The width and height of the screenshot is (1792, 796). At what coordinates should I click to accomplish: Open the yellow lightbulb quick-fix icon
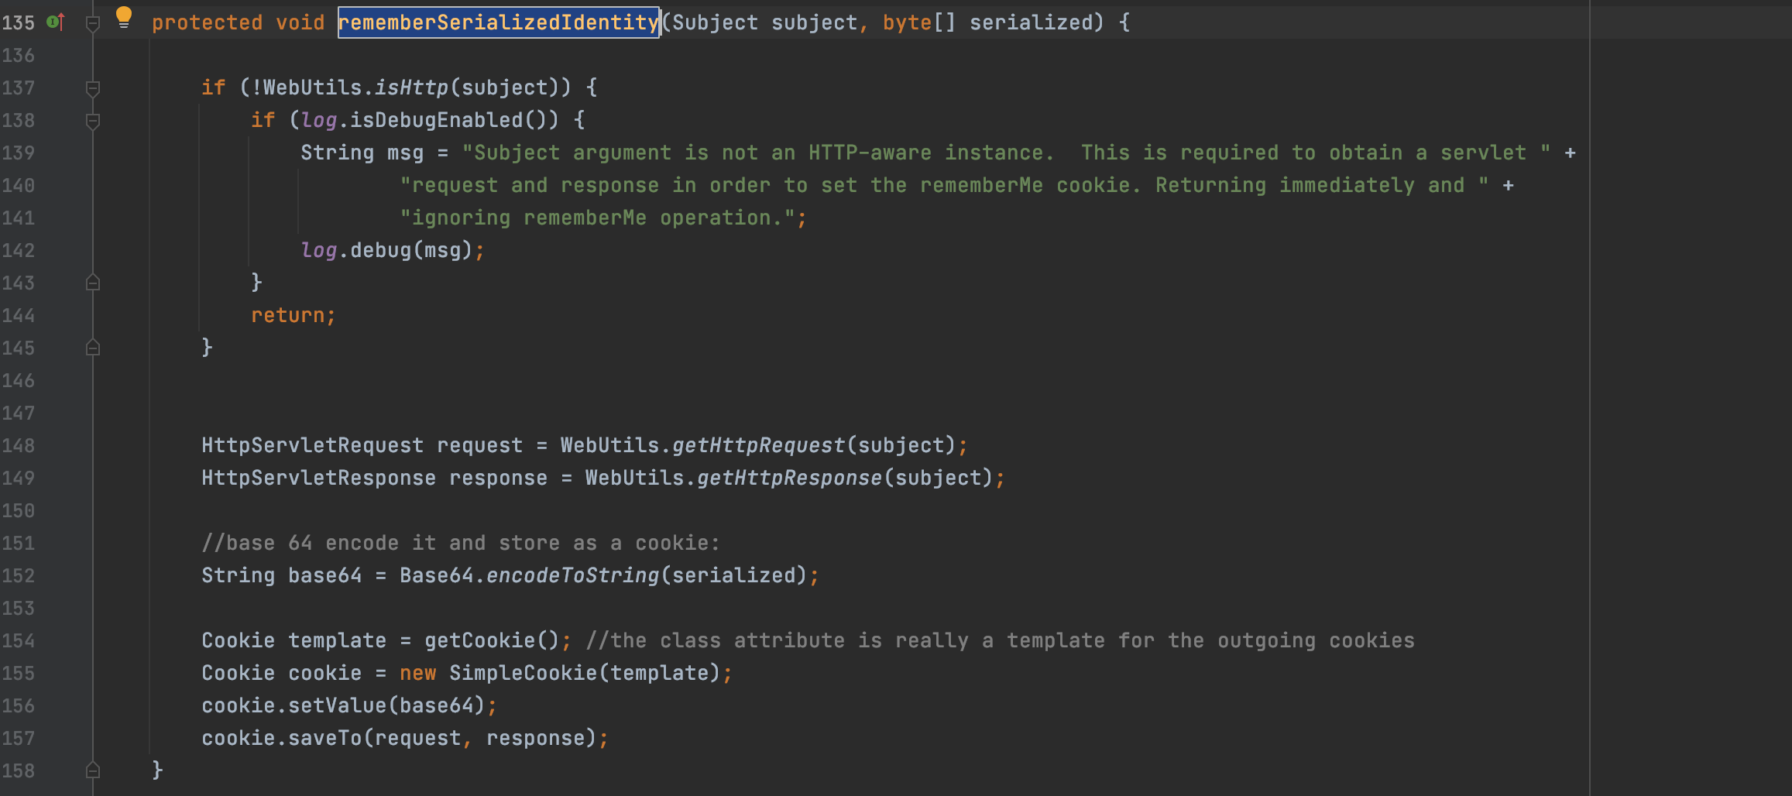coord(123,17)
